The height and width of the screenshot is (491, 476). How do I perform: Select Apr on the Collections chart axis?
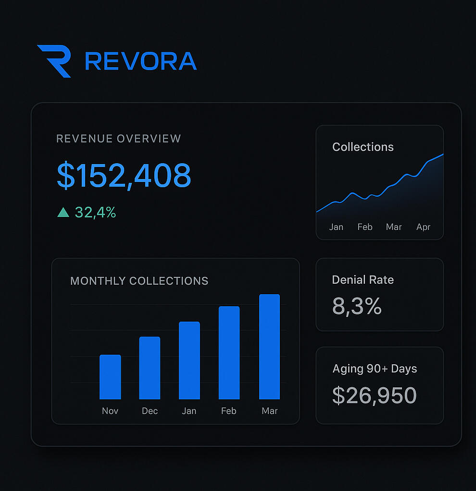click(423, 227)
